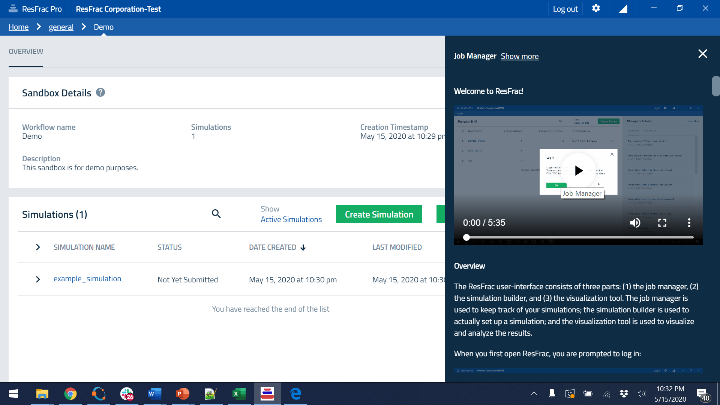This screenshot has width=720, height=405.
Task: Open Microsoft Word from taskbar
Action: click(154, 394)
